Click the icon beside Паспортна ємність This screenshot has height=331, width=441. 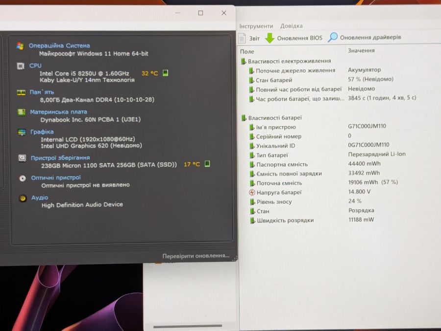252,164
